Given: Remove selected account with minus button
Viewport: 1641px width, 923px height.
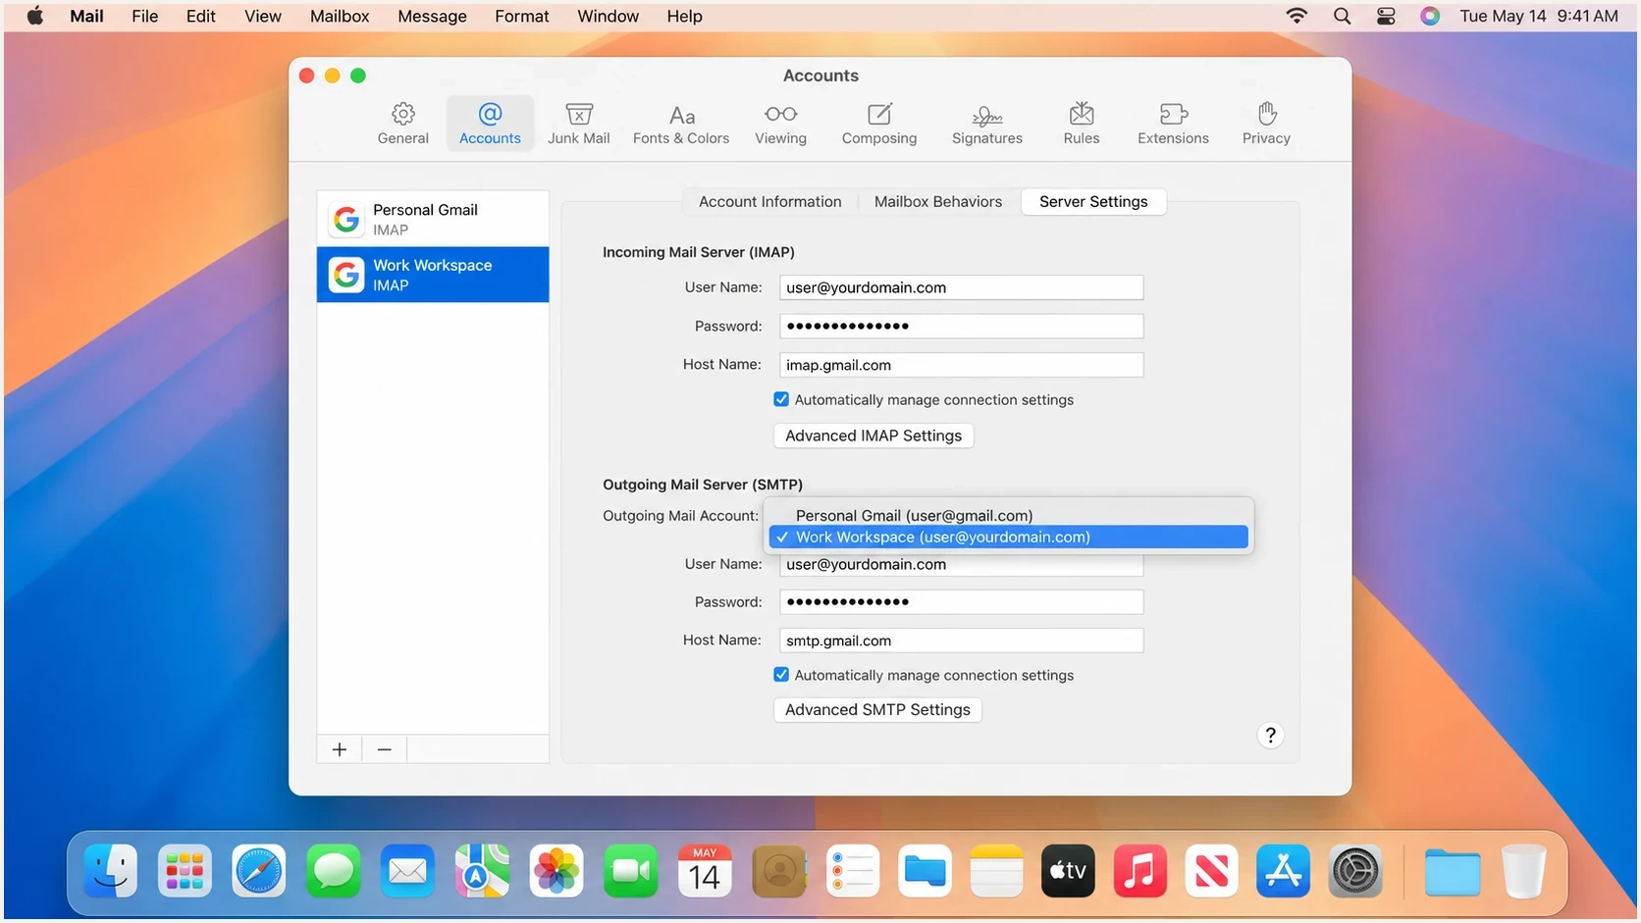Looking at the screenshot, I should pyautogui.click(x=385, y=749).
